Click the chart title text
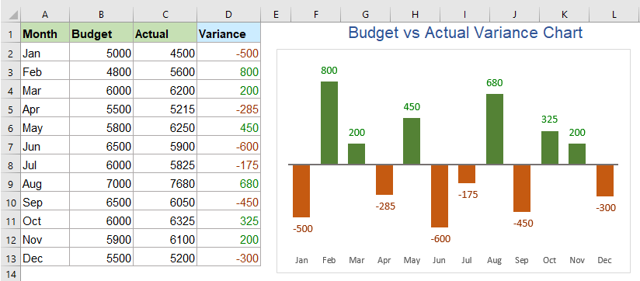640x281 pixels. tap(466, 33)
